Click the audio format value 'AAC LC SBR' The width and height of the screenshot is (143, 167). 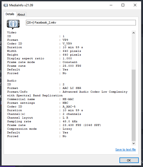pos(72,88)
